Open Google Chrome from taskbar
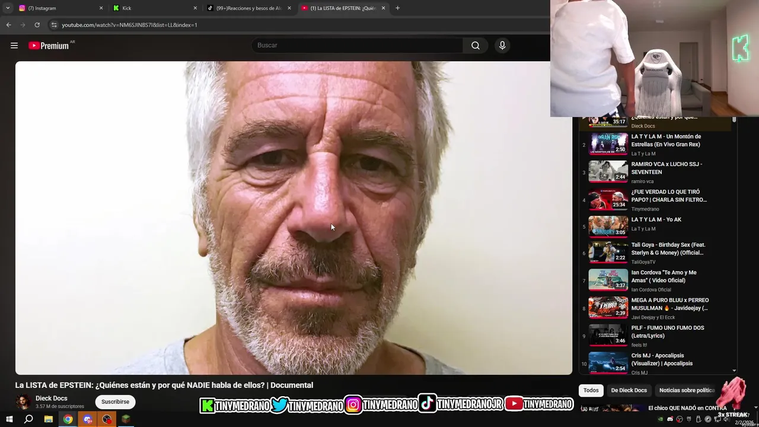Screen dimensions: 759x427 tap(68, 419)
